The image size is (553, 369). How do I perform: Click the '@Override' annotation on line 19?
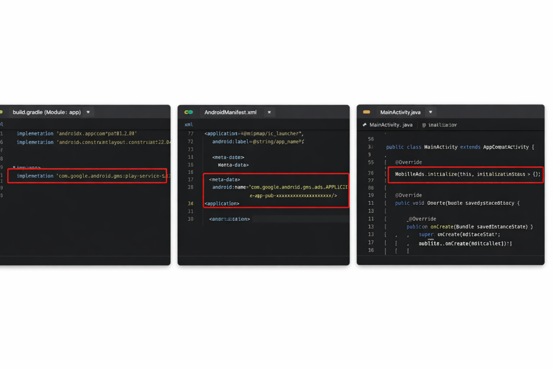(x=408, y=195)
